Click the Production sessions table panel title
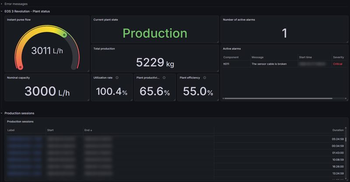 click(x=20, y=121)
